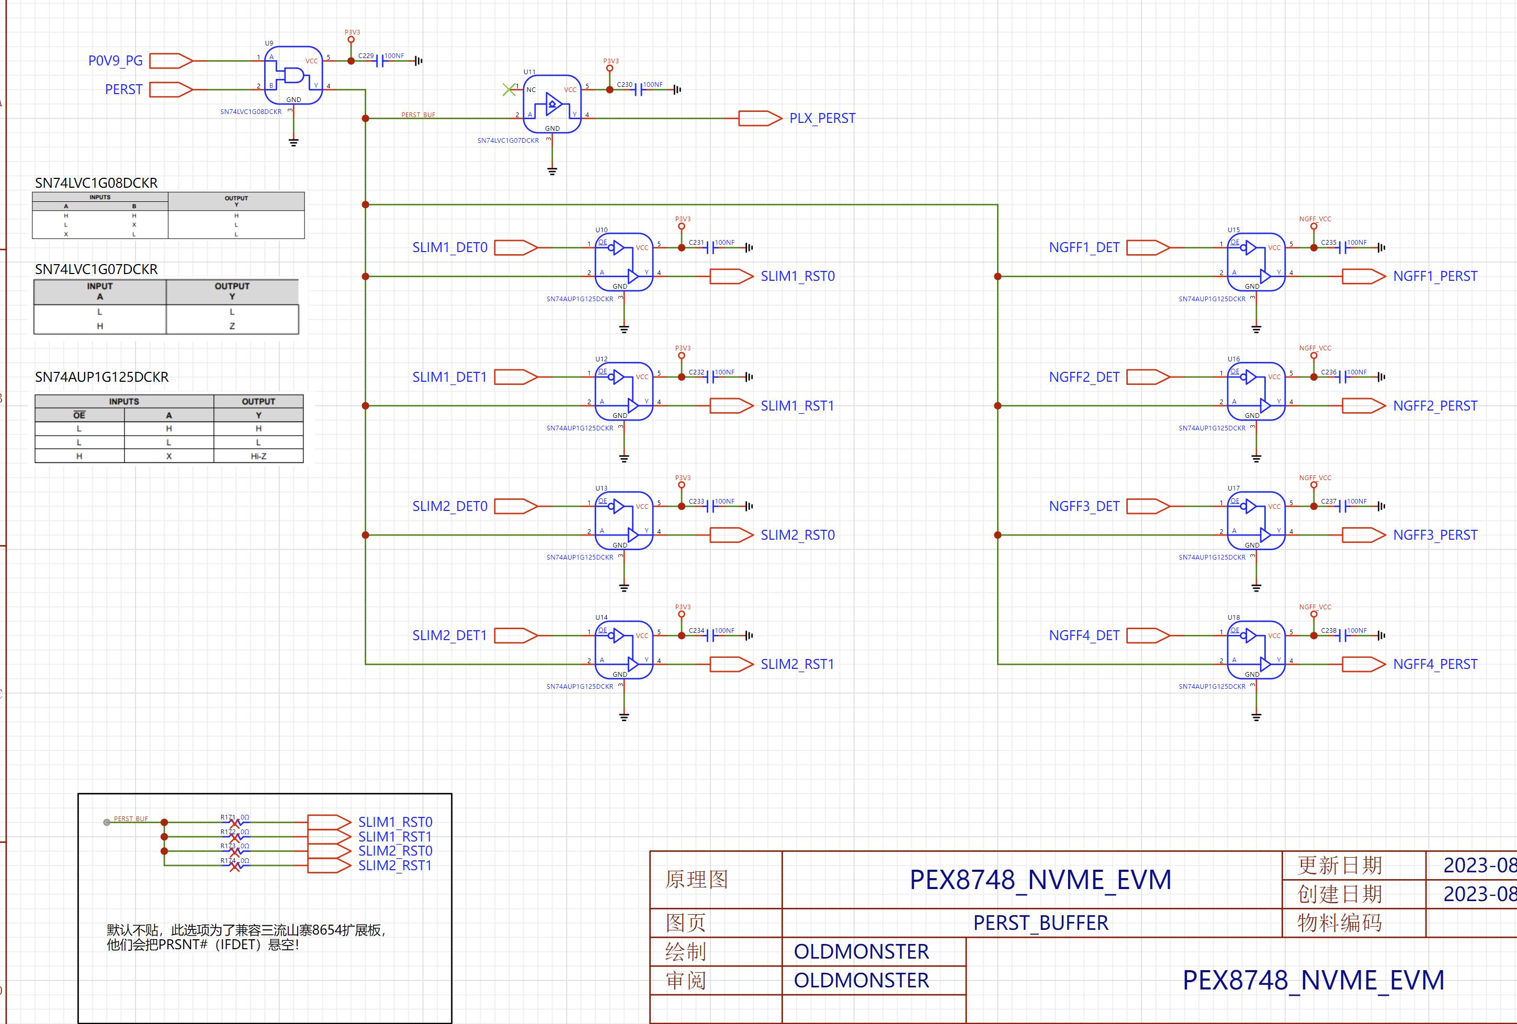Select capacitor C229 symbol
This screenshot has width=1517, height=1024.
[380, 61]
